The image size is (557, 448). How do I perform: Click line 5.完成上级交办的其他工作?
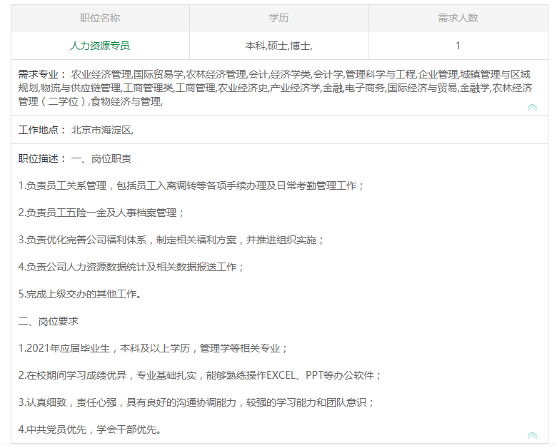pyautogui.click(x=80, y=294)
